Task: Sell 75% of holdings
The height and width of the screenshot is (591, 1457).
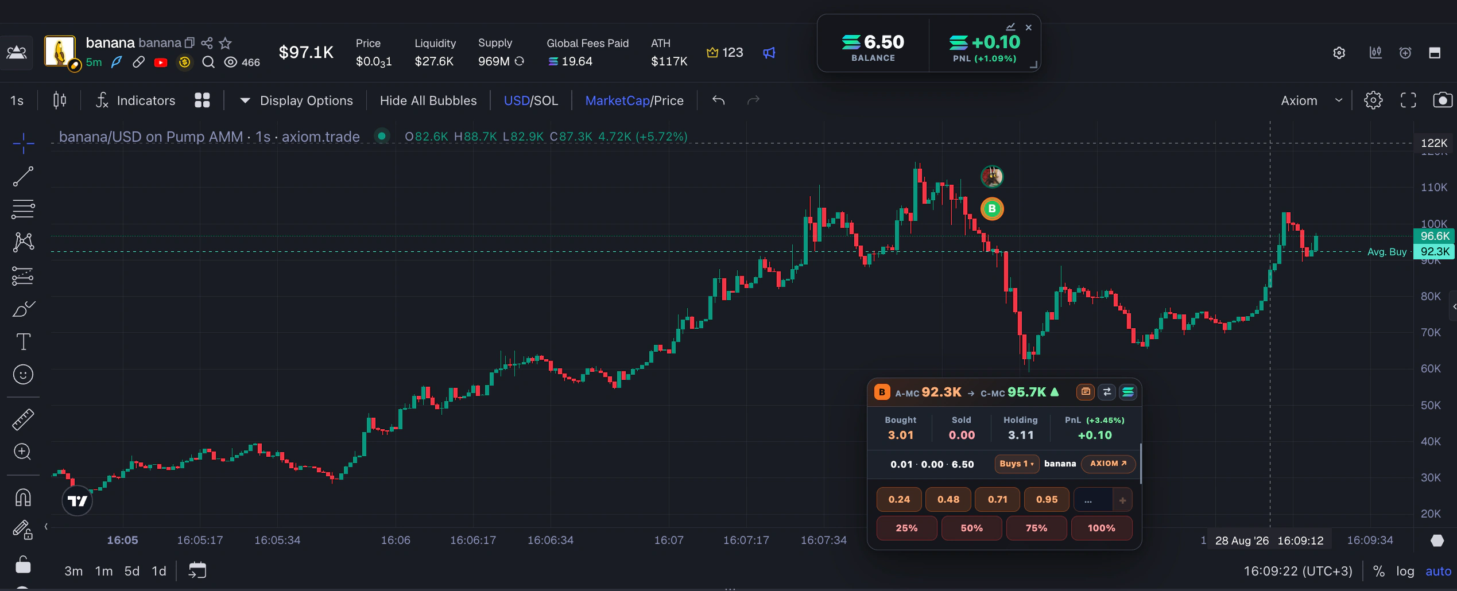Action: (x=1036, y=528)
